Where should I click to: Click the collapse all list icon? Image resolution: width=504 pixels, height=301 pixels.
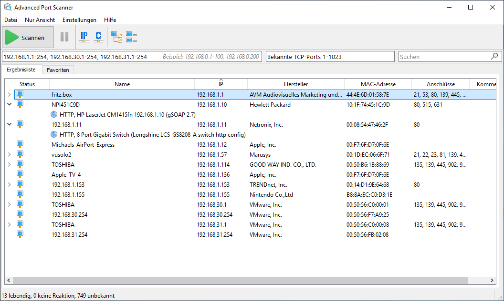coord(131,37)
